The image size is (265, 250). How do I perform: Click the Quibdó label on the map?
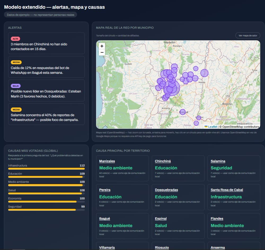point(128,64)
